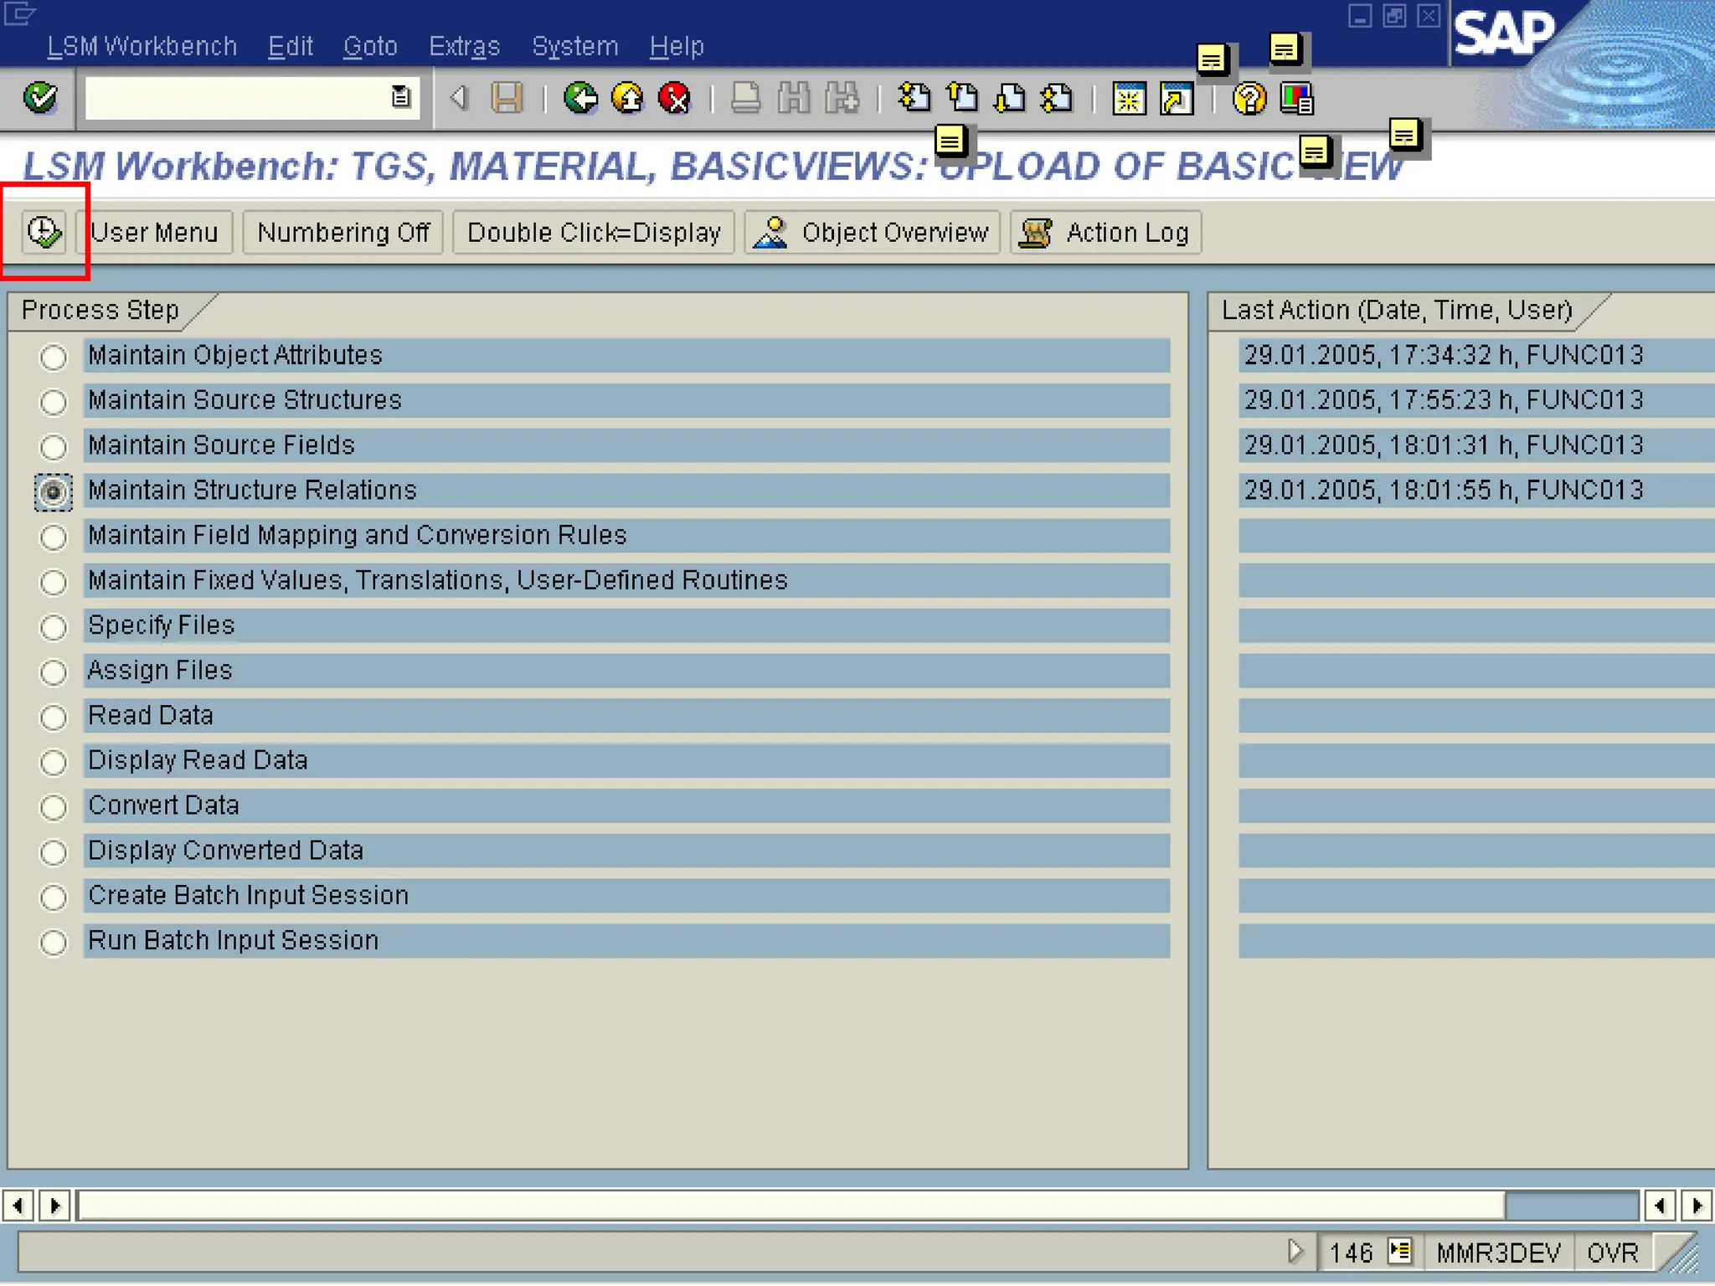Viewport: 1715px width, 1286px height.
Task: Click the Customize Local Layout icon
Action: [1296, 99]
